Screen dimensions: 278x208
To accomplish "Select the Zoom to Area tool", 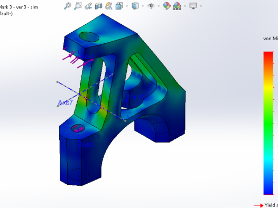I will tap(78, 6).
